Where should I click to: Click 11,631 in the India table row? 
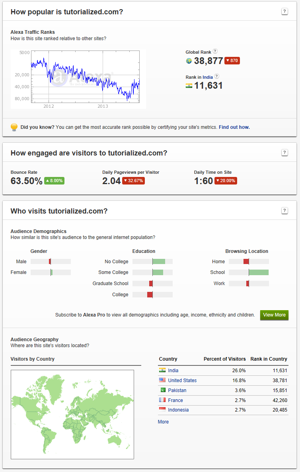[x=280, y=371]
